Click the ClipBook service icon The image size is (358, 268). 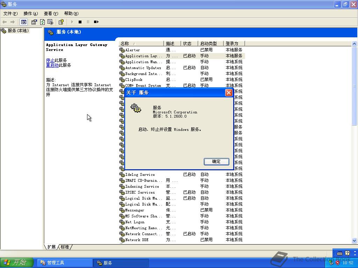click(122, 79)
